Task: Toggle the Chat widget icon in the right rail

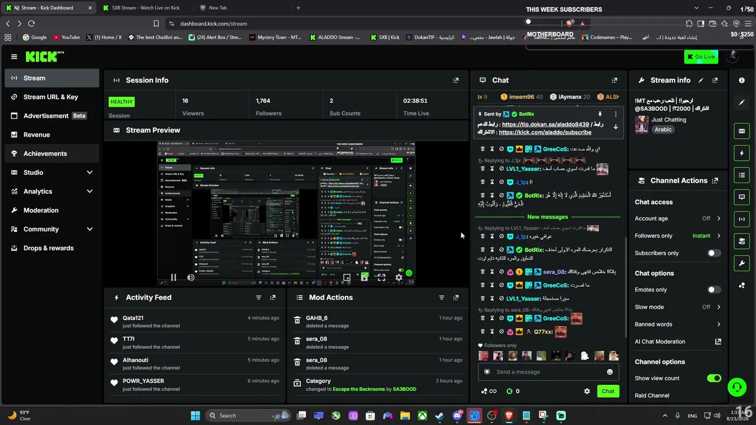Action: [742, 197]
